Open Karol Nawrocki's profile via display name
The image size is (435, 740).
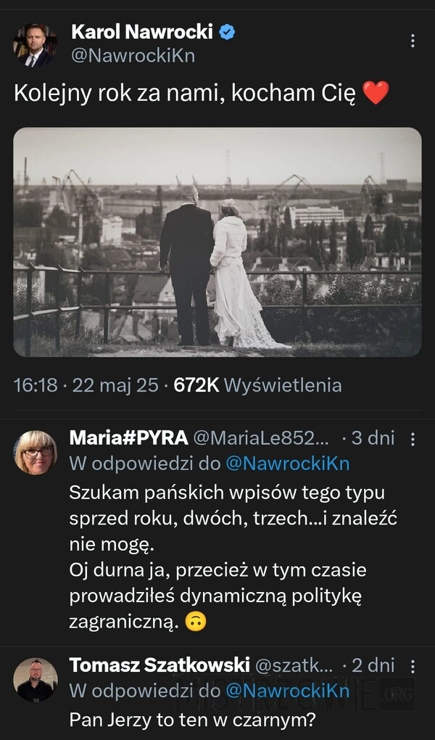[x=142, y=32]
